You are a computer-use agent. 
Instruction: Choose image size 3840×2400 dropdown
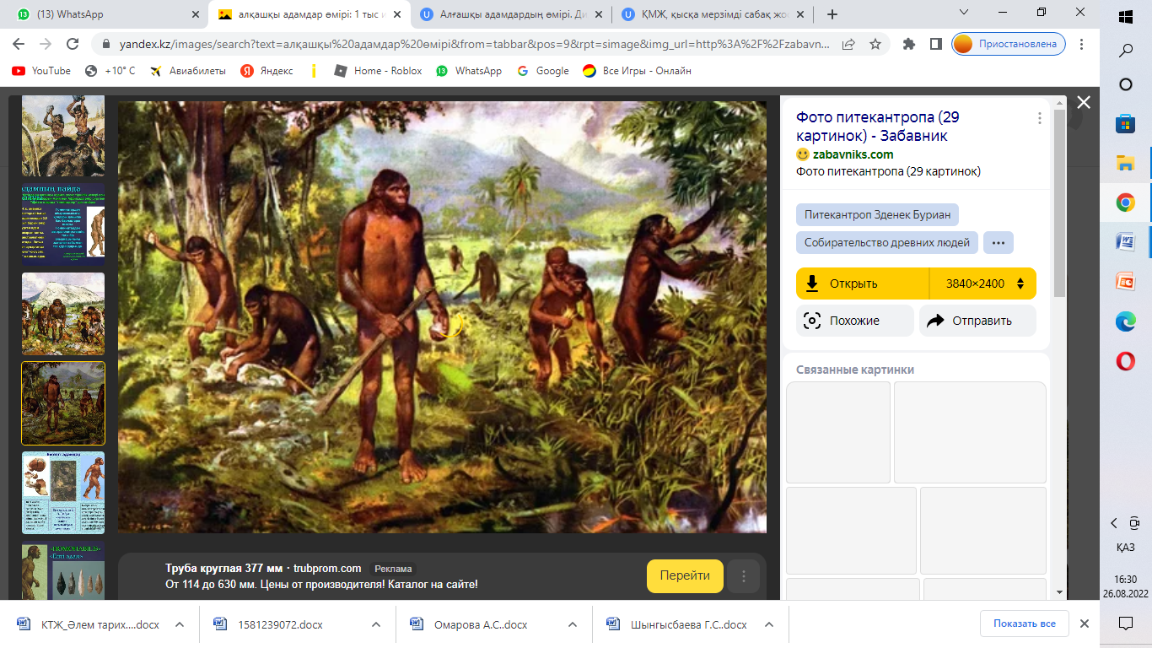tap(982, 283)
